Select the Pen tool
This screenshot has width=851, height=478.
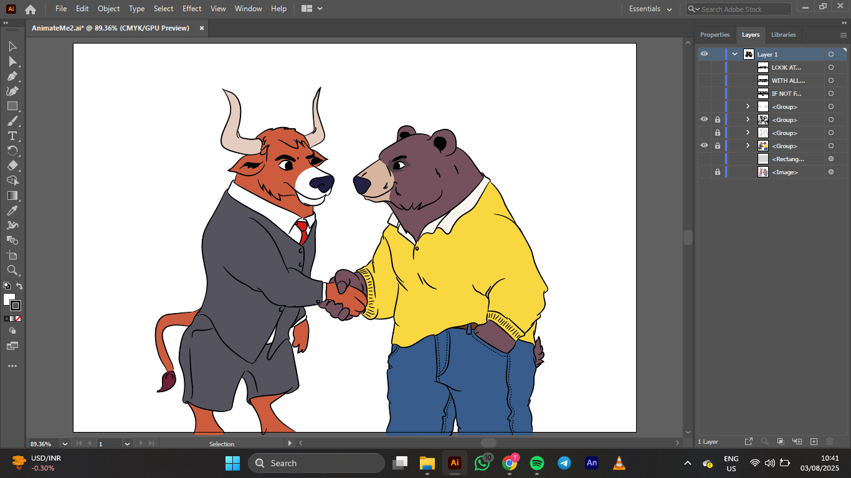click(x=12, y=77)
